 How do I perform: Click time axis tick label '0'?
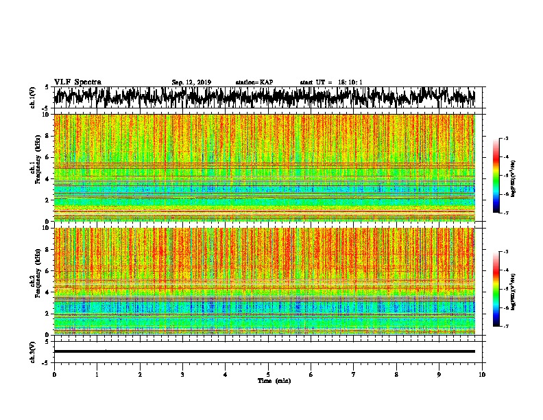54,374
